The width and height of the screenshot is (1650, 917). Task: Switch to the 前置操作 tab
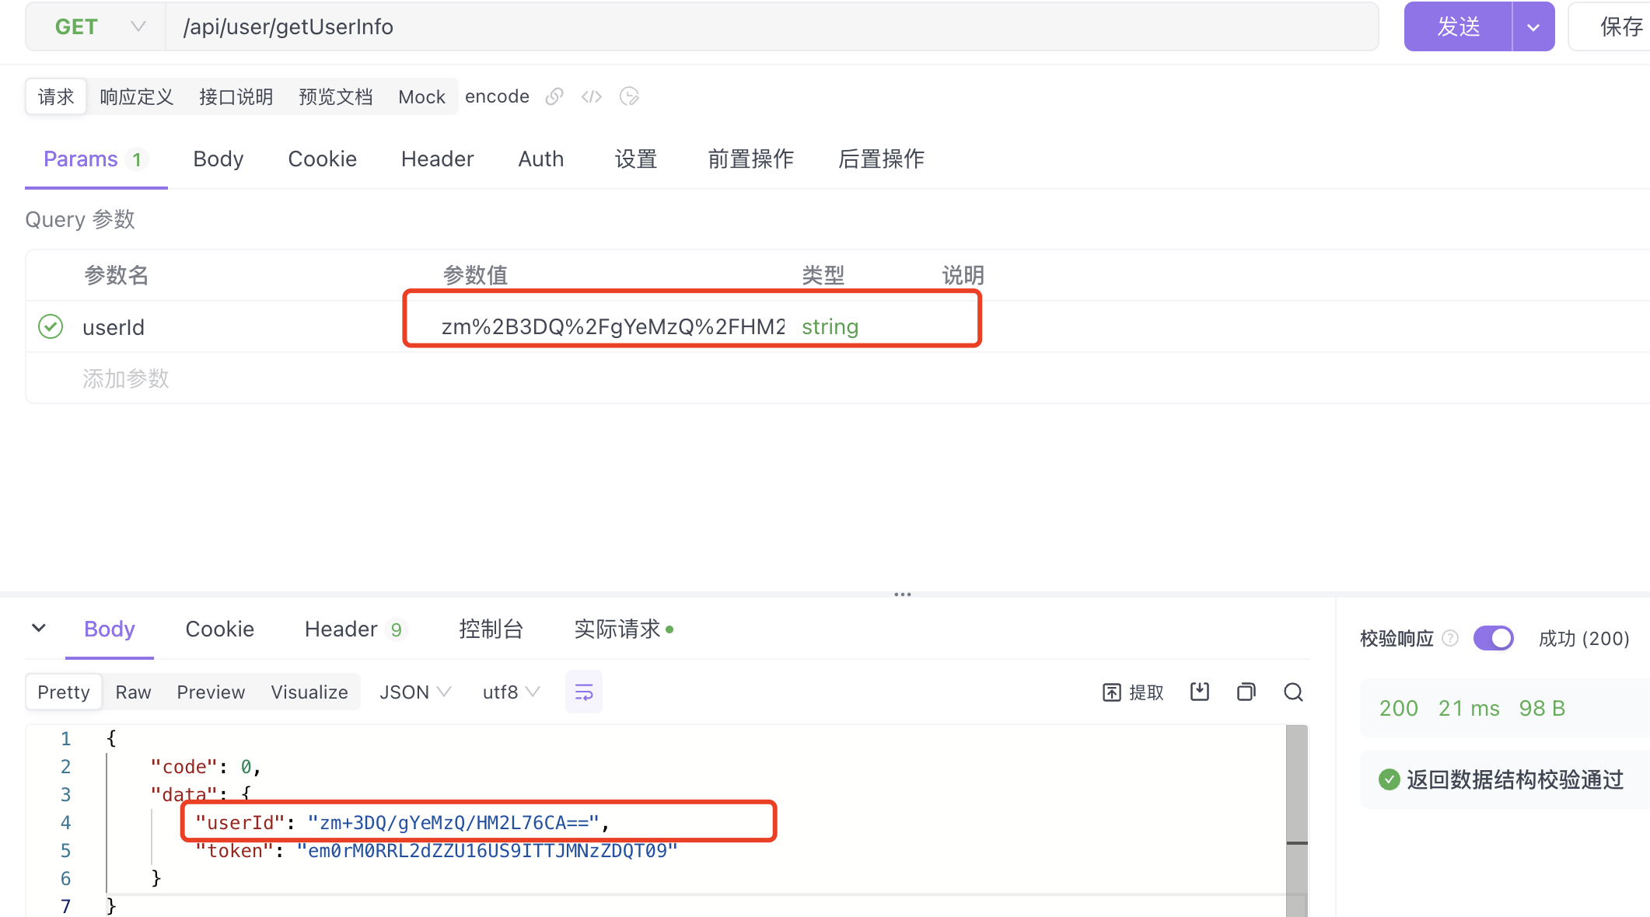click(x=750, y=159)
